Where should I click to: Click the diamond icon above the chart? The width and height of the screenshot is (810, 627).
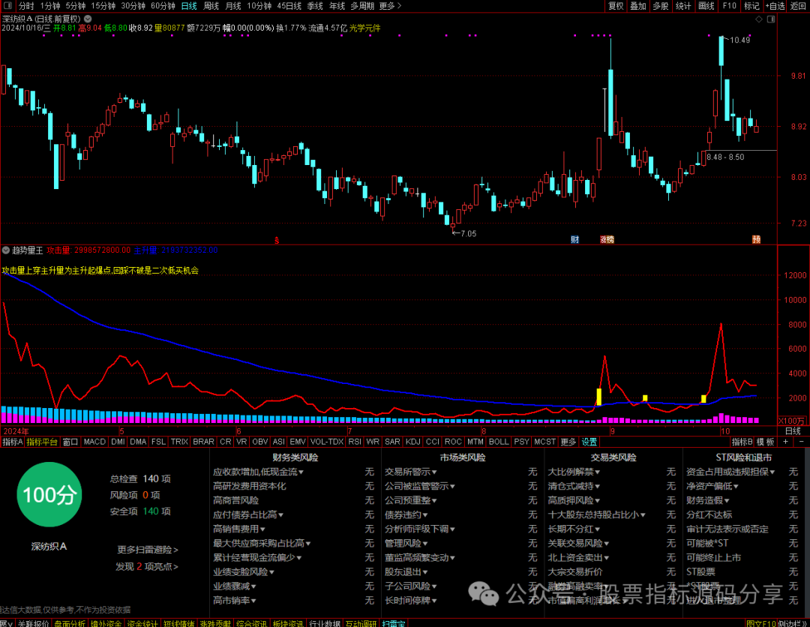tap(759, 19)
